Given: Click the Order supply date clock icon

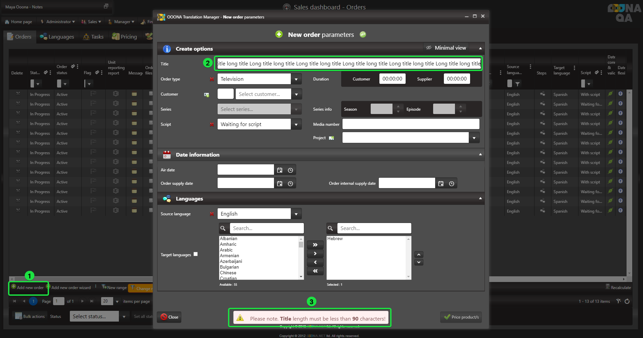Looking at the screenshot, I should tap(290, 184).
